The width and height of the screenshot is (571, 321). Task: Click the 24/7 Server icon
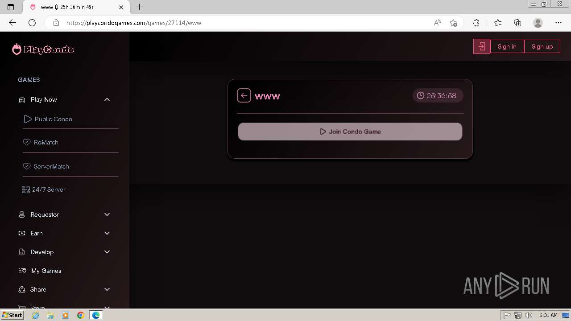26,189
